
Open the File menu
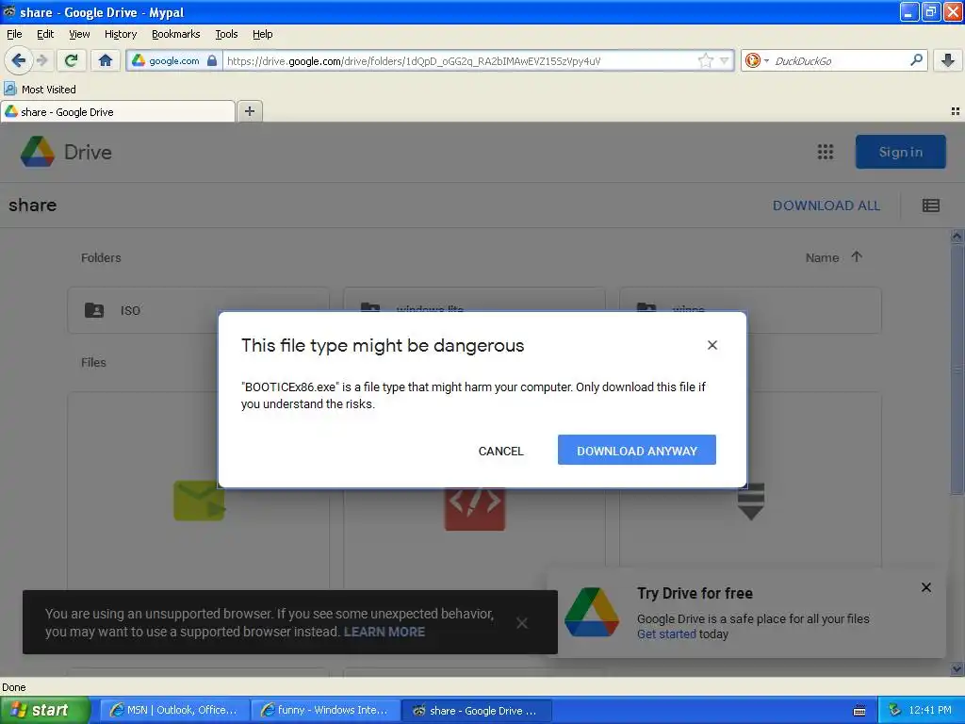[x=14, y=34]
